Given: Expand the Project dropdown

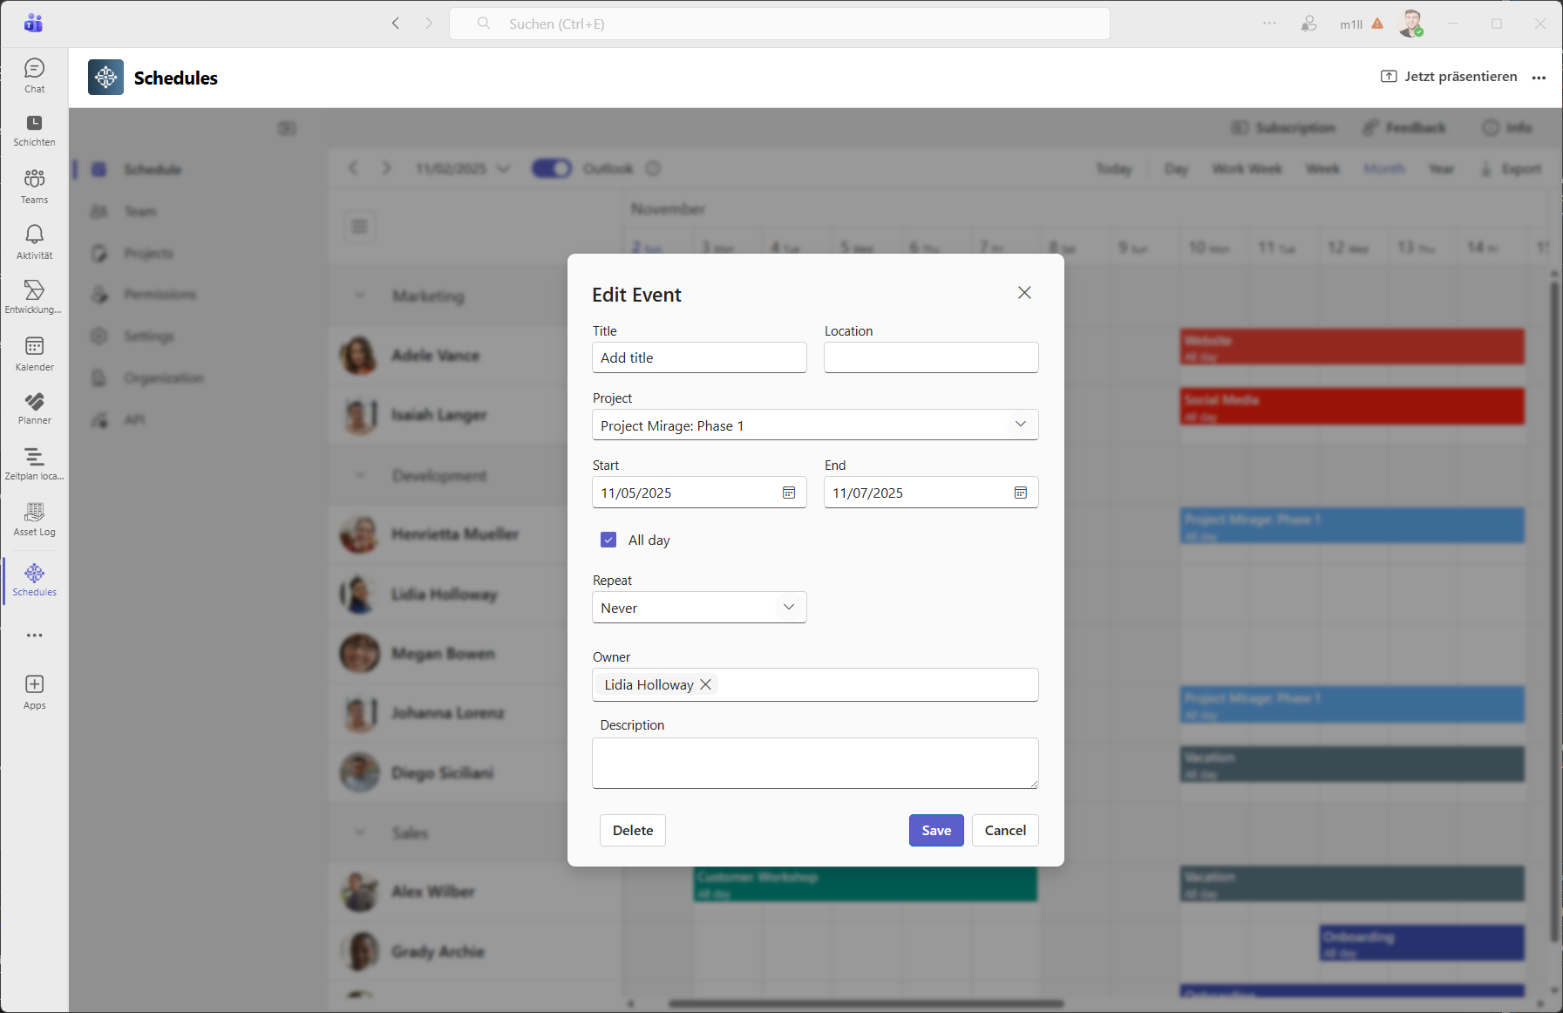Looking at the screenshot, I should (1020, 425).
